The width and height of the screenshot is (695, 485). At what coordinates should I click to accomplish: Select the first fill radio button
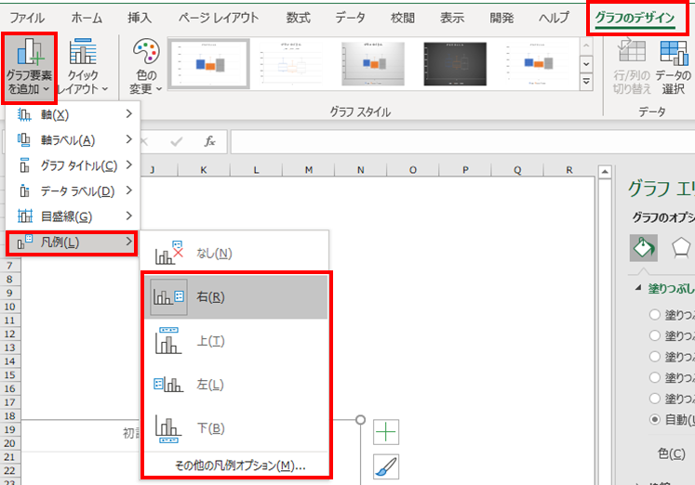[x=655, y=315]
